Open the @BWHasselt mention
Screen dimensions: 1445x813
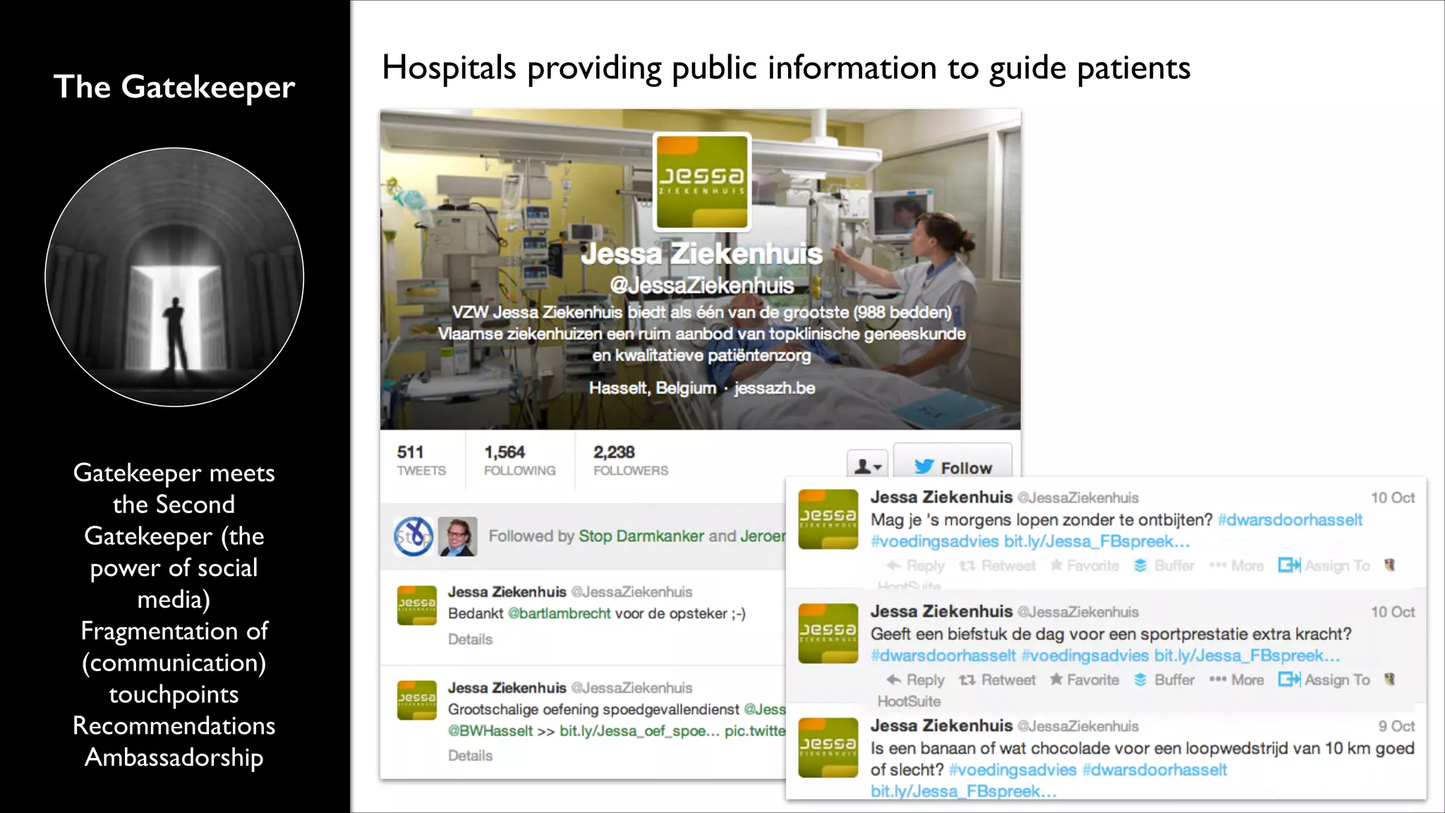pos(490,731)
